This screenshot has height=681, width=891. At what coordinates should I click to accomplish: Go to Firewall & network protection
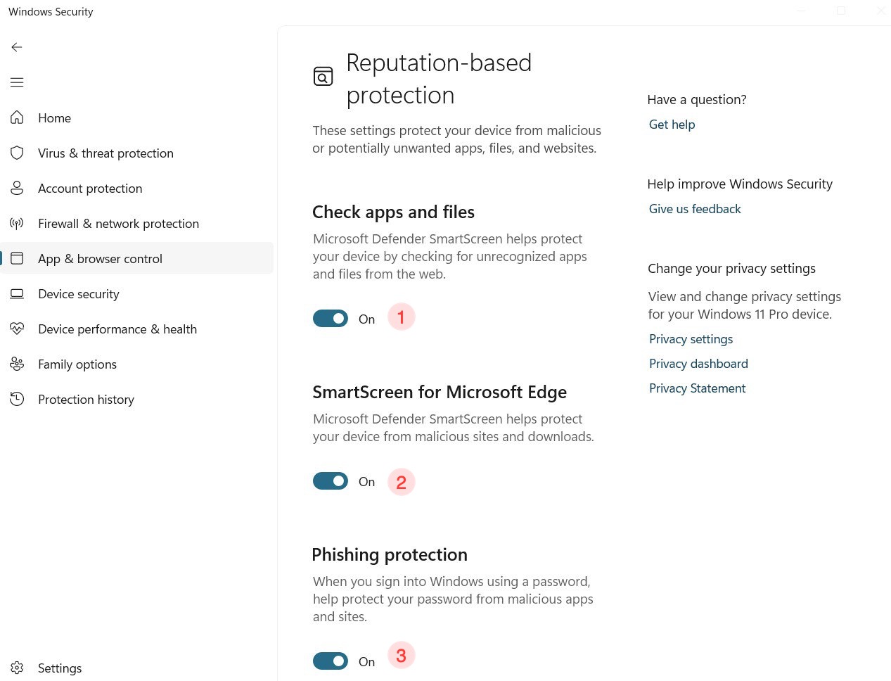(x=118, y=224)
